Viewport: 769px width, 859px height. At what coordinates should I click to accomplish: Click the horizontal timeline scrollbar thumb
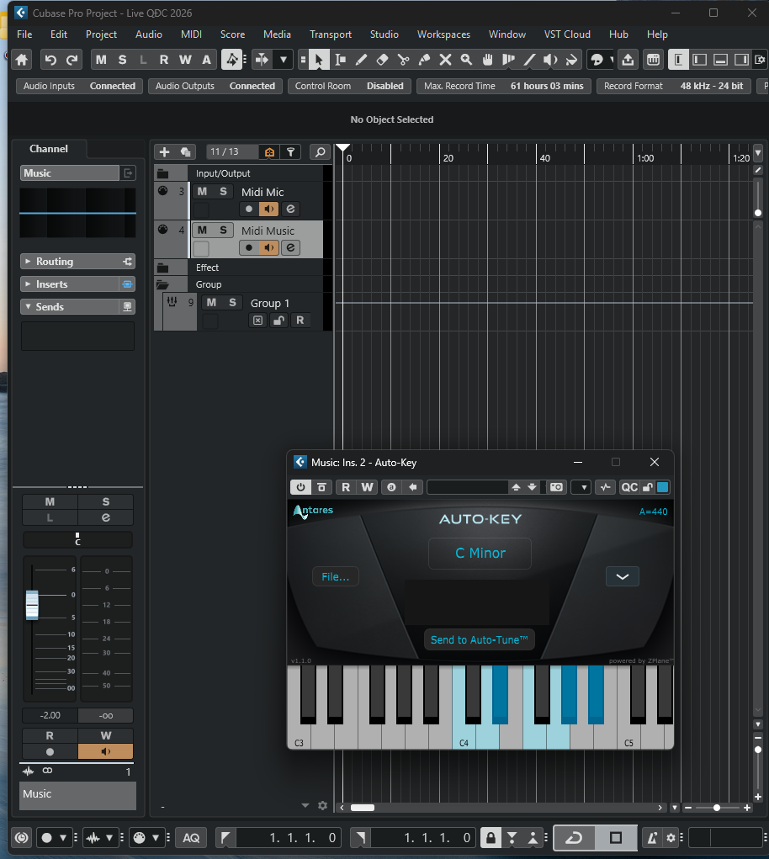[363, 808]
